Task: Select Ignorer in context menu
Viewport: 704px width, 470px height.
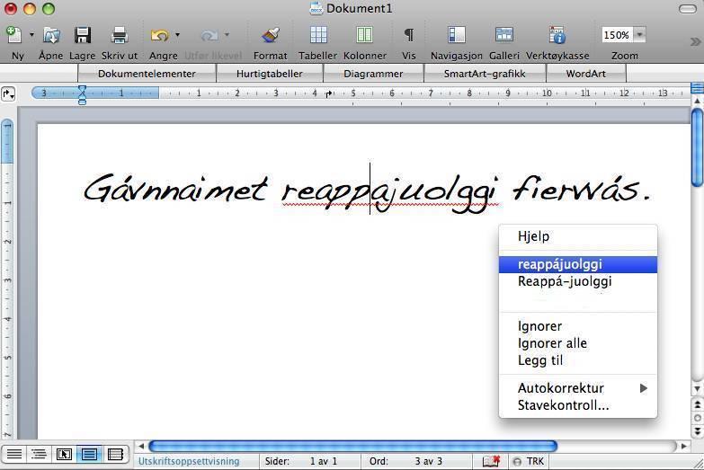Action: [578, 326]
